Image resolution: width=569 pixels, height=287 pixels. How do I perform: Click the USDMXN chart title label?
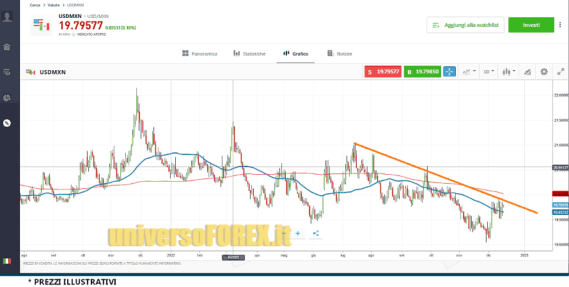tap(52, 72)
